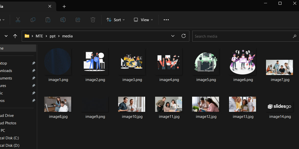Open the See more (...) menu
Image resolution: width=299 pixels, height=149 pixels.
pos(166,20)
